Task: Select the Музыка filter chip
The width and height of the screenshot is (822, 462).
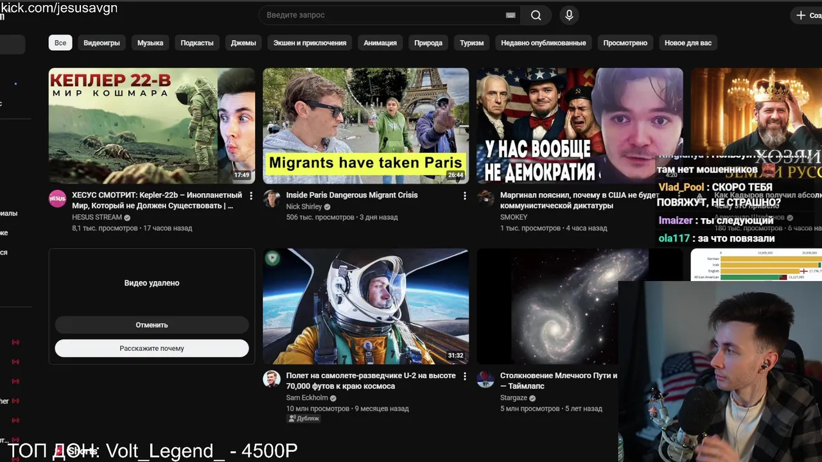Action: click(150, 43)
